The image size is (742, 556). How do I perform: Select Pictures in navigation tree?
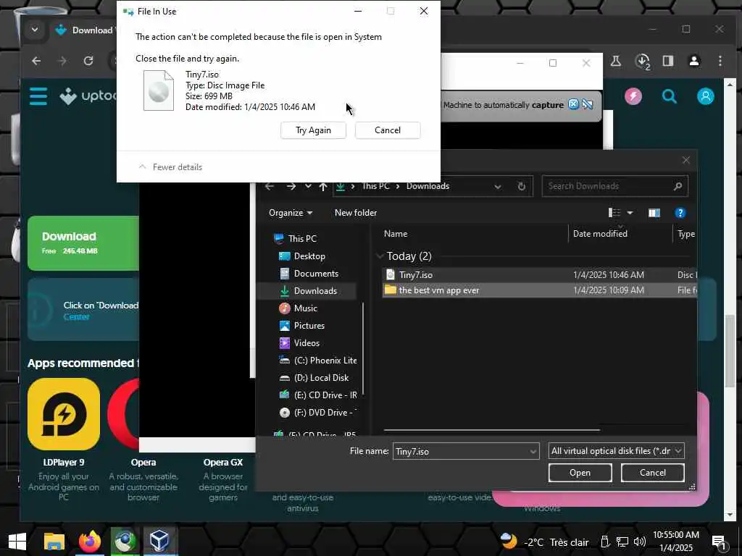[309, 326]
